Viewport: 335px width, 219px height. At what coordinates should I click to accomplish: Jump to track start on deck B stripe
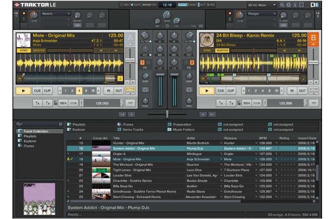point(203,79)
